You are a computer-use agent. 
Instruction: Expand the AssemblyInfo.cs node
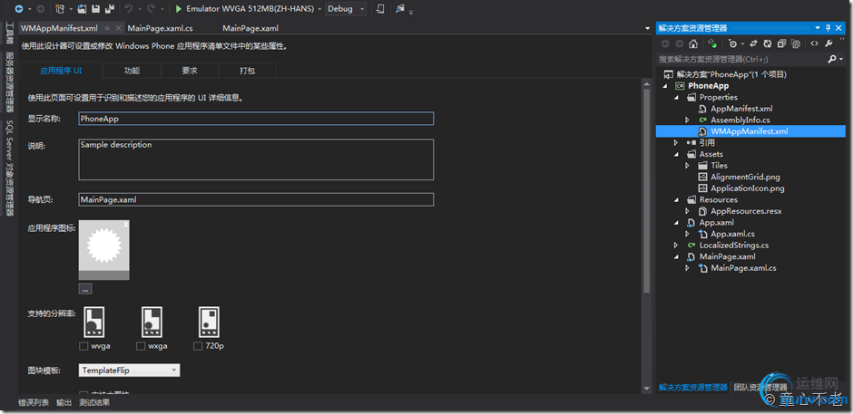(x=688, y=120)
